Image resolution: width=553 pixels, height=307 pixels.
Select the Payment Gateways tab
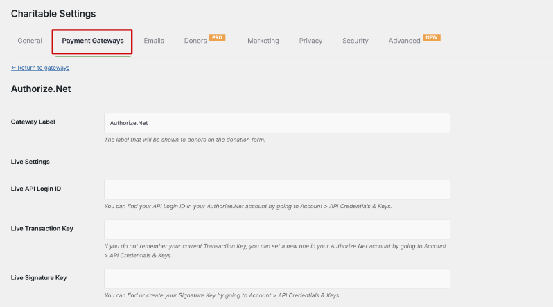click(x=93, y=41)
